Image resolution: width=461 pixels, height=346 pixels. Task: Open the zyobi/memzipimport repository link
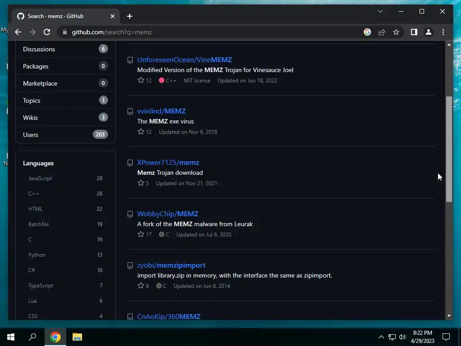click(x=172, y=265)
